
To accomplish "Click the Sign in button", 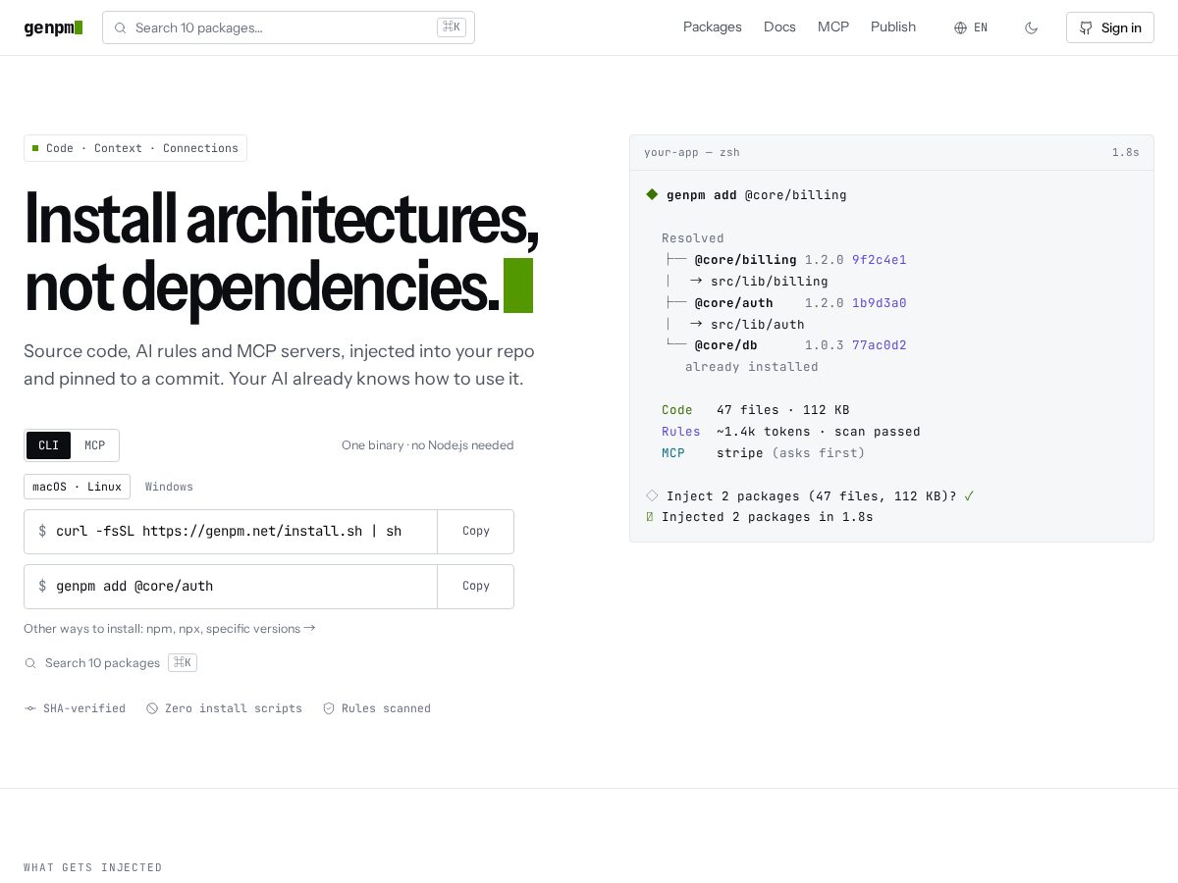I will click(1110, 27).
